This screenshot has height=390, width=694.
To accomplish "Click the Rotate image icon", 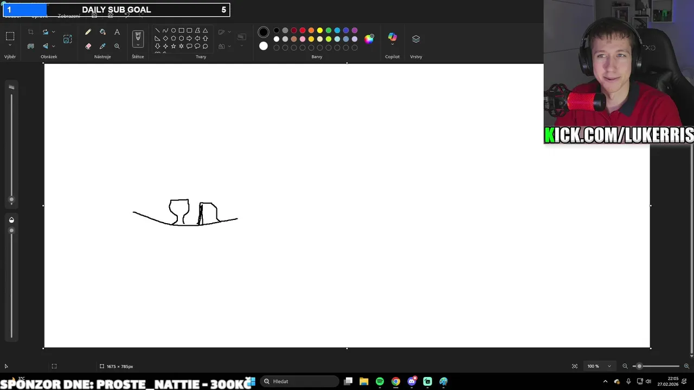I will (x=46, y=32).
